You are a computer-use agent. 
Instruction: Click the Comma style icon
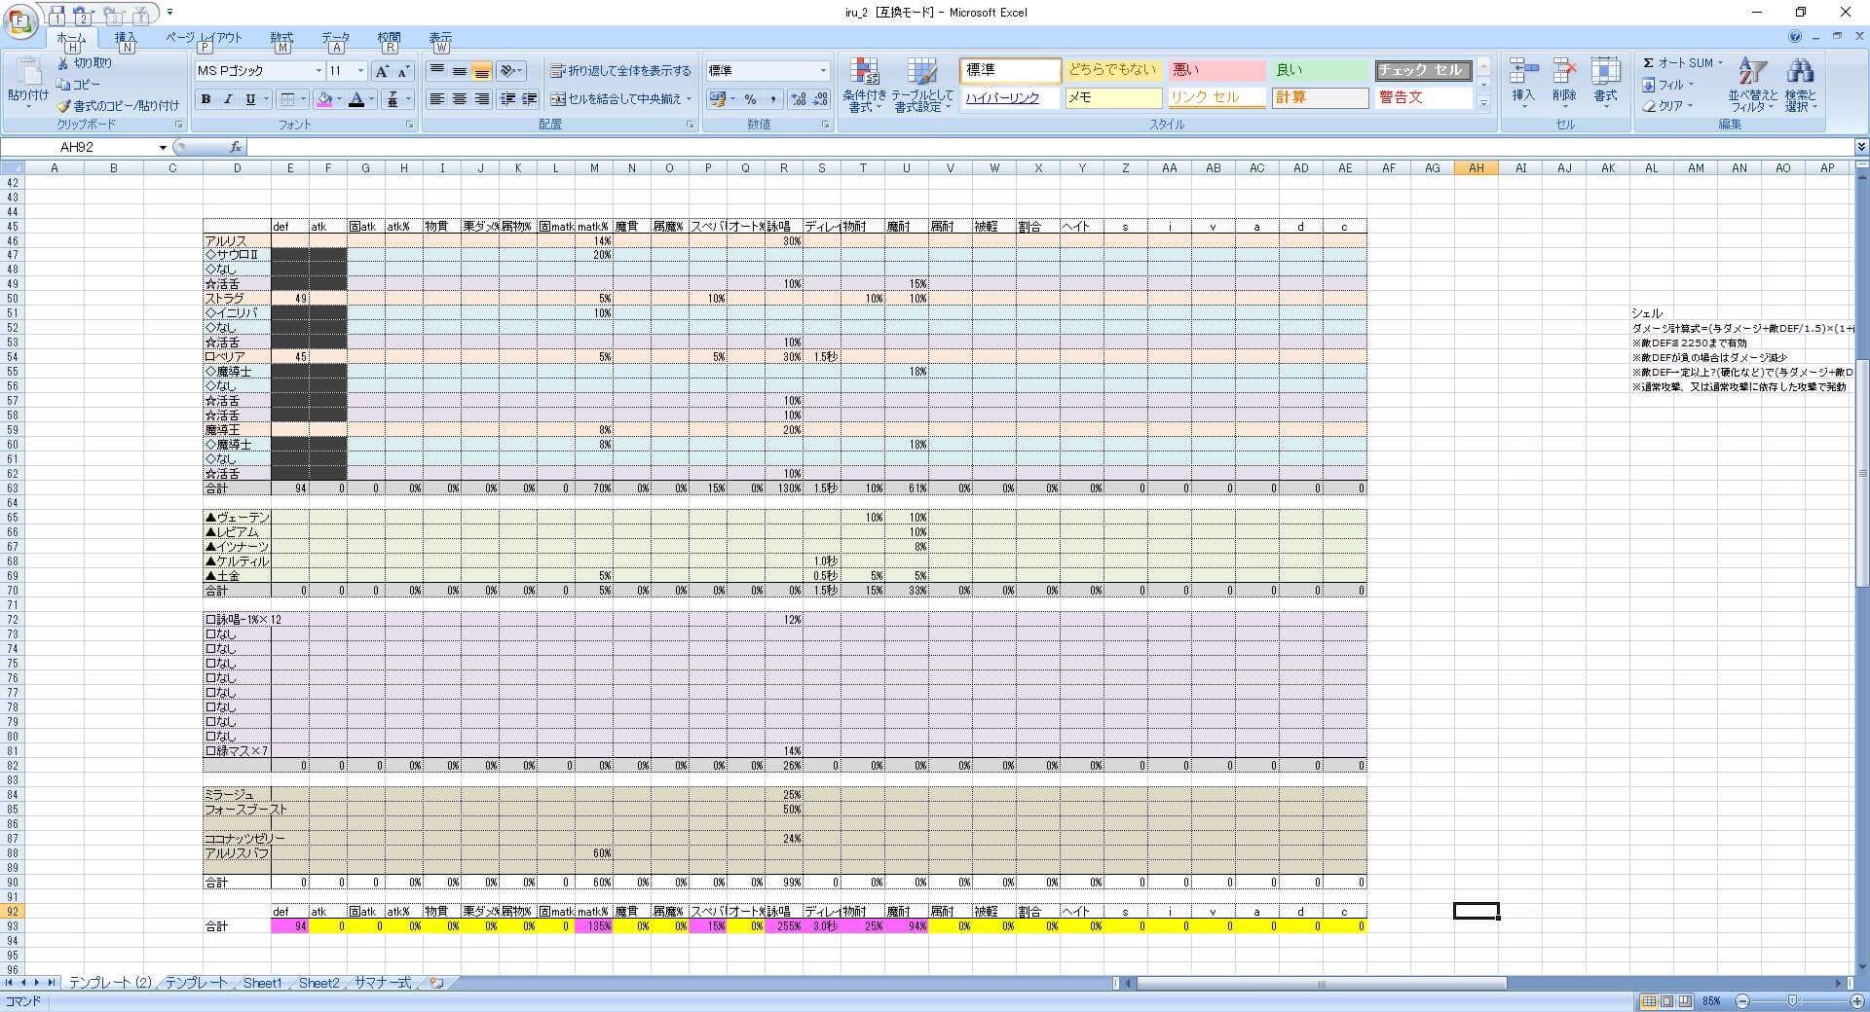[x=772, y=99]
